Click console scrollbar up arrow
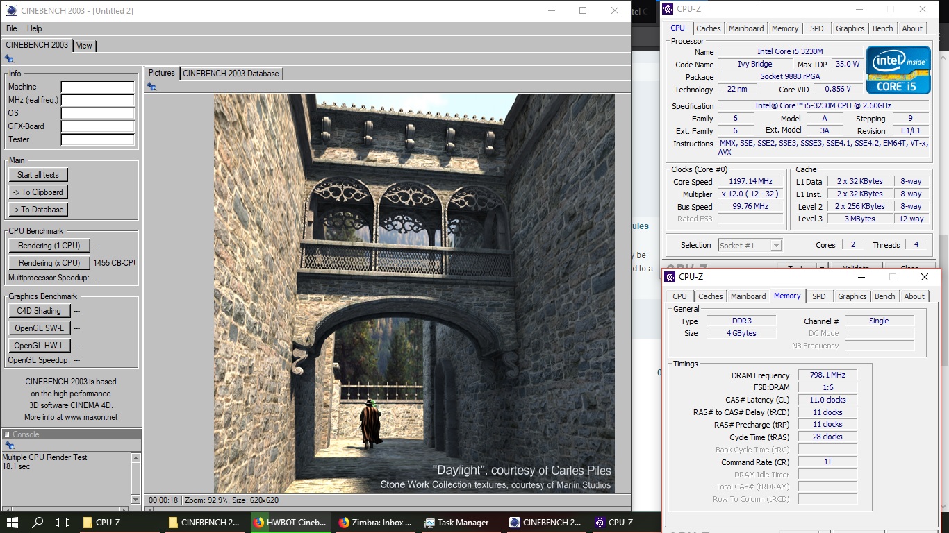This screenshot has height=533, width=949. 135,457
